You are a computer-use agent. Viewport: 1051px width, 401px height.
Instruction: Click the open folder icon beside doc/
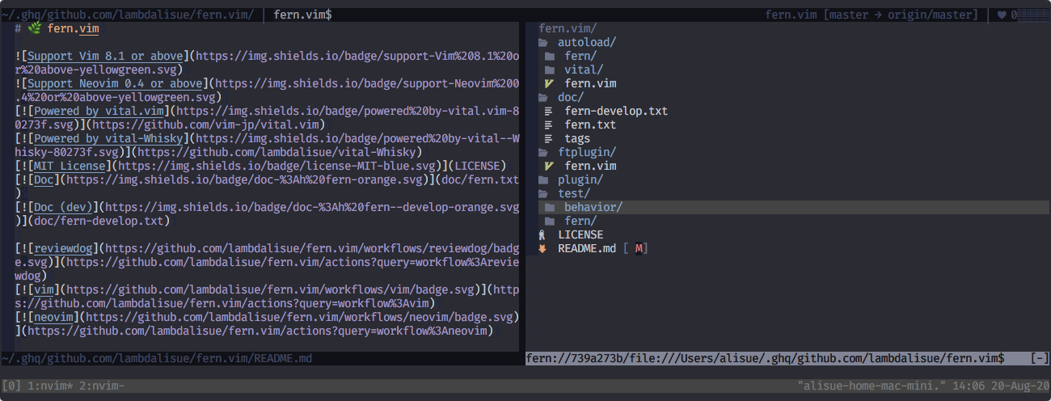(x=542, y=97)
